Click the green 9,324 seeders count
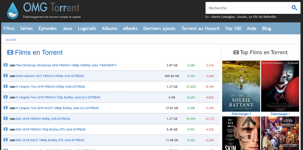This screenshot has width=303, height=150. coord(191,76)
